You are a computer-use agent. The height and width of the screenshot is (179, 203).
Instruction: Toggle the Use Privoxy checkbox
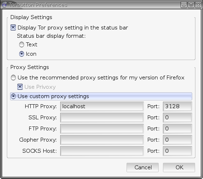click(x=20, y=87)
